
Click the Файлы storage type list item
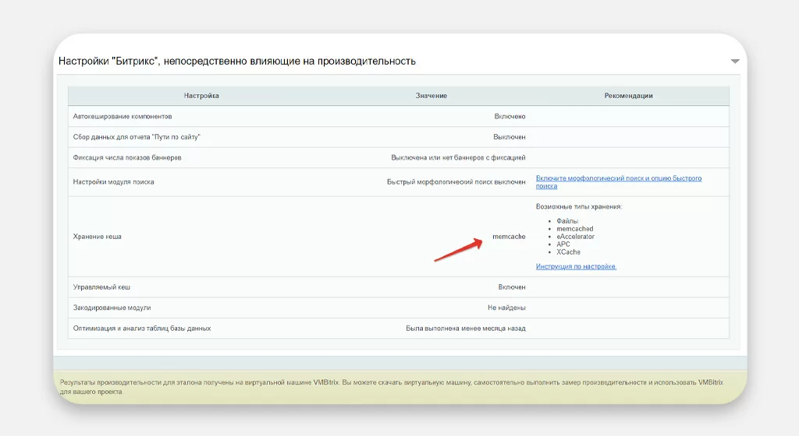567,221
